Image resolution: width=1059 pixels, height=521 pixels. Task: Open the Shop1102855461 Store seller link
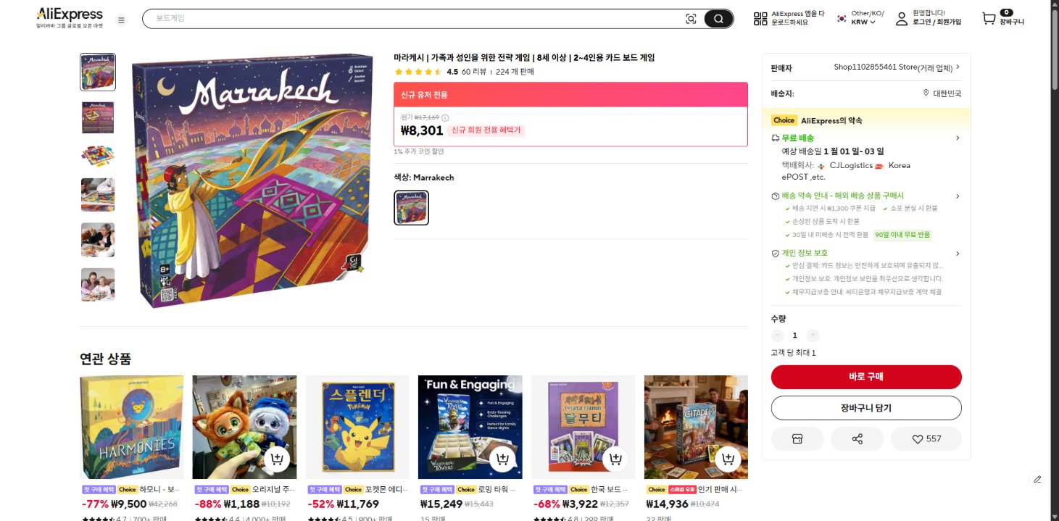(897, 67)
